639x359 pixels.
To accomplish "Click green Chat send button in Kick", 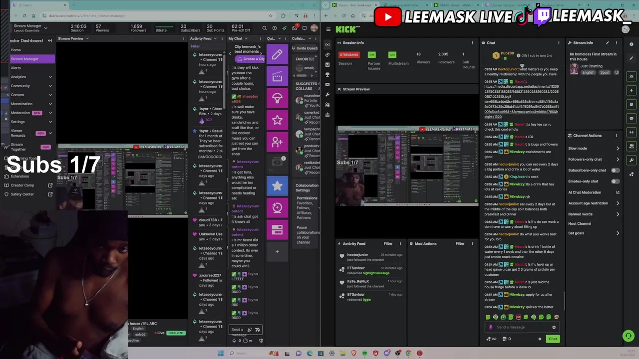I will [x=553, y=339].
